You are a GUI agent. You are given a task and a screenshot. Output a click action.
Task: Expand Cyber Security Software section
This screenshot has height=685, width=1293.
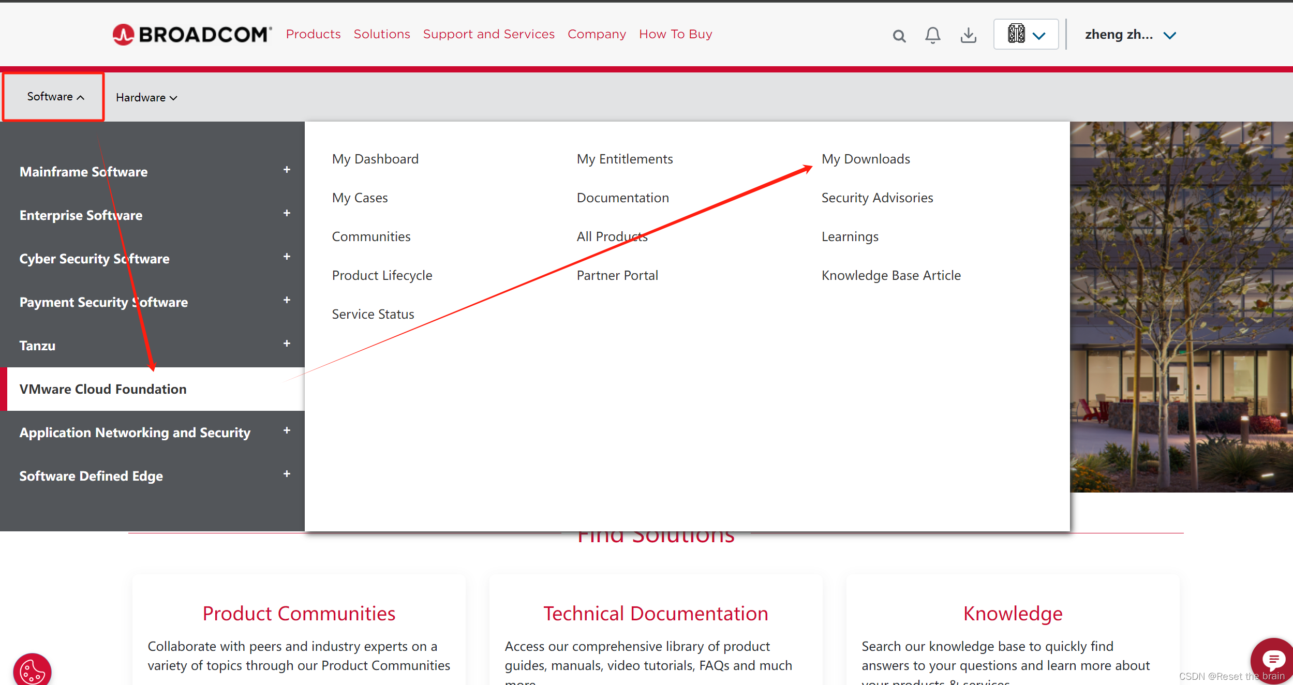287,257
